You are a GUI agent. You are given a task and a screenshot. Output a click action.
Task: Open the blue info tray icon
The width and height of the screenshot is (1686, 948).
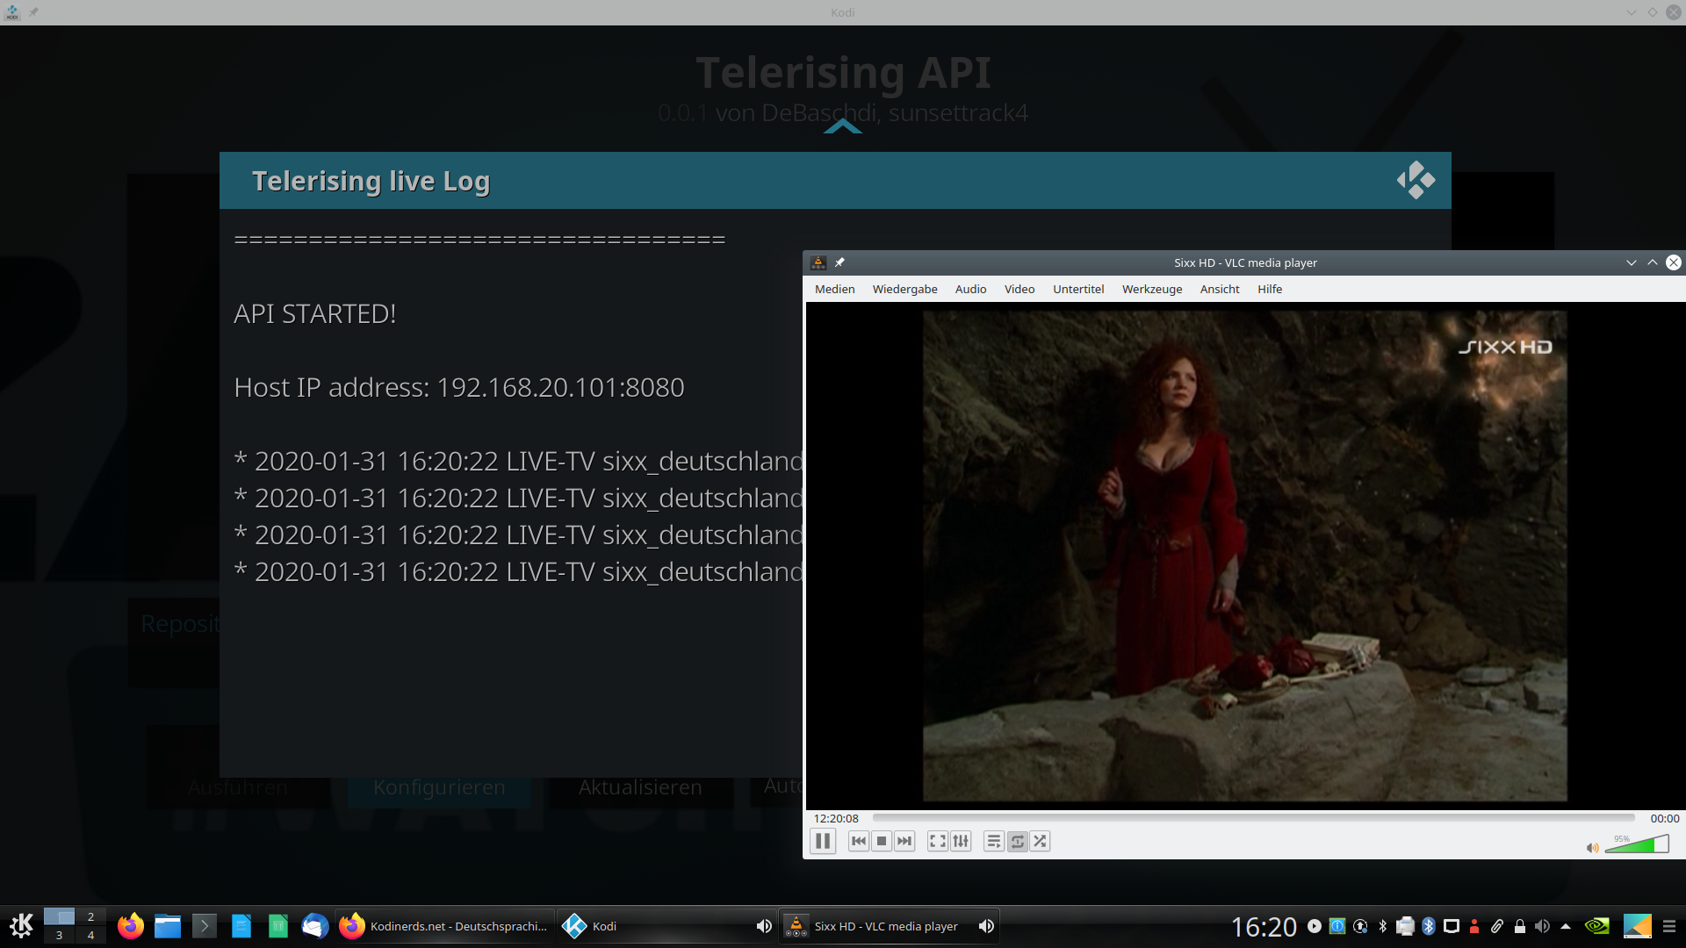[x=1337, y=926]
